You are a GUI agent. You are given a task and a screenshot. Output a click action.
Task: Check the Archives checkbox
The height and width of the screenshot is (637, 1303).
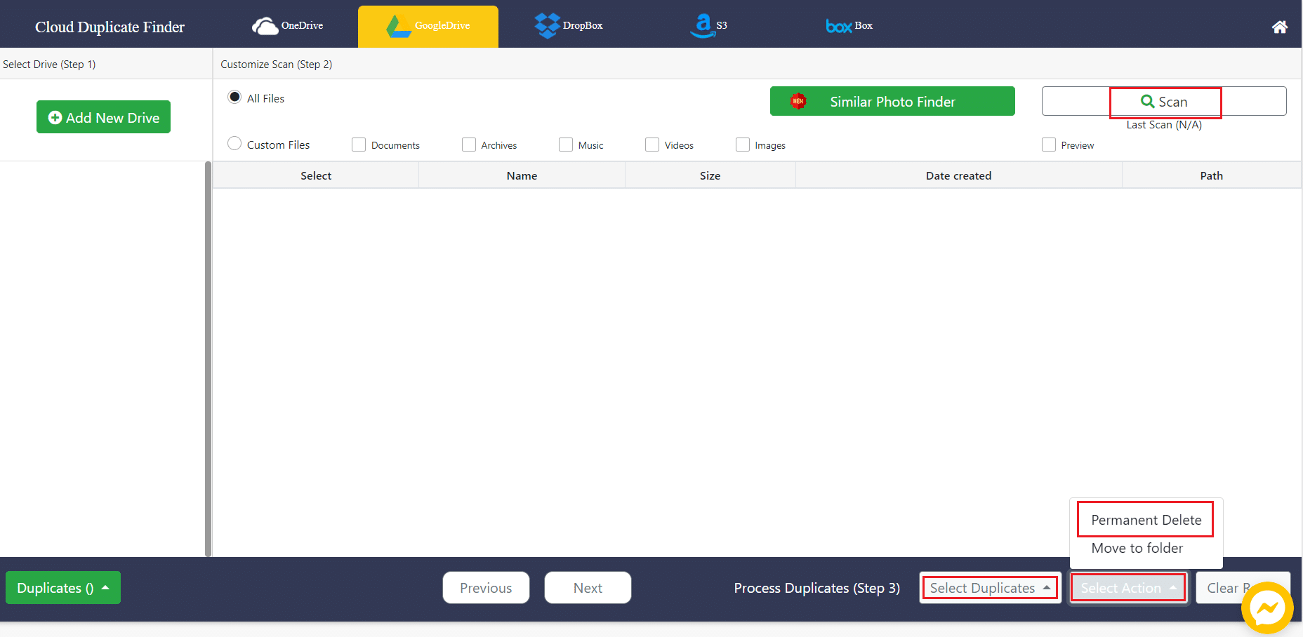(x=469, y=145)
